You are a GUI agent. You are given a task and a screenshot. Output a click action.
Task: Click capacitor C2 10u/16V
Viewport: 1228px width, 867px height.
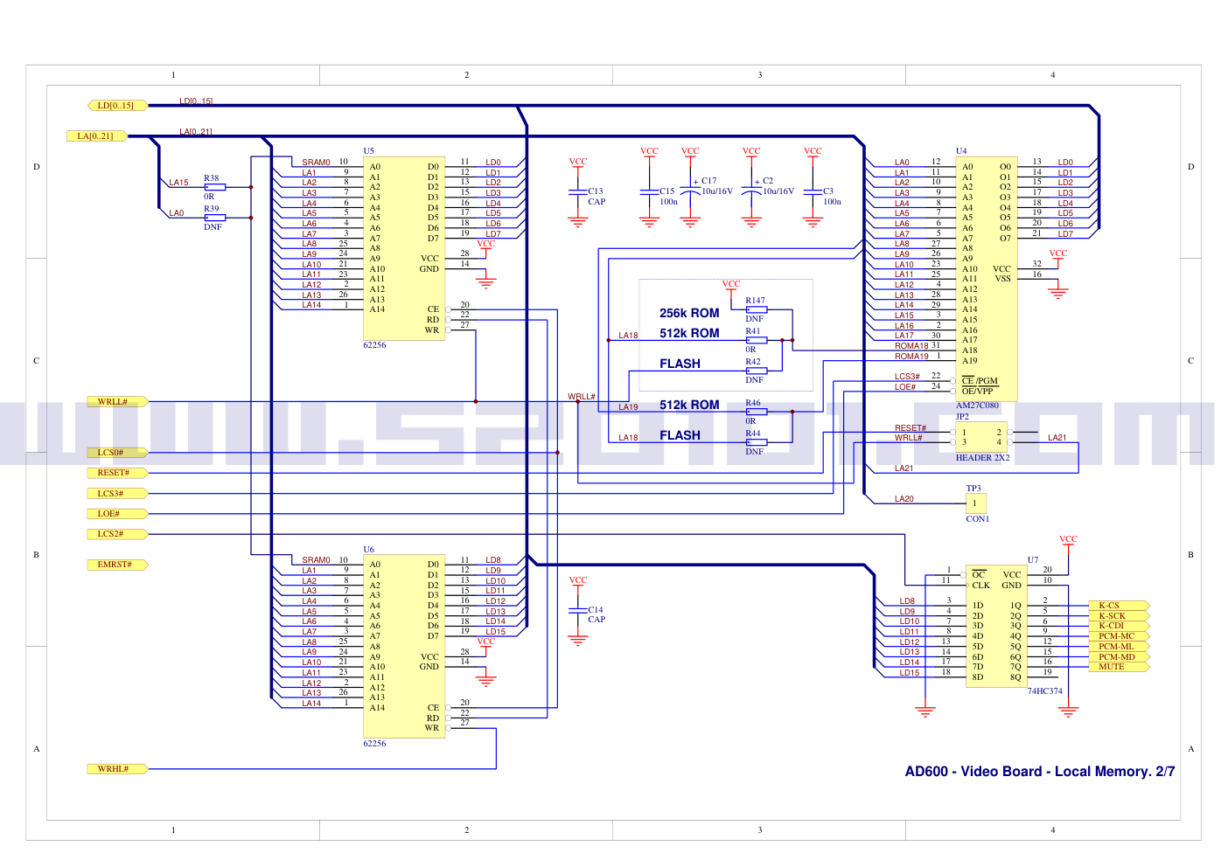coord(752,191)
